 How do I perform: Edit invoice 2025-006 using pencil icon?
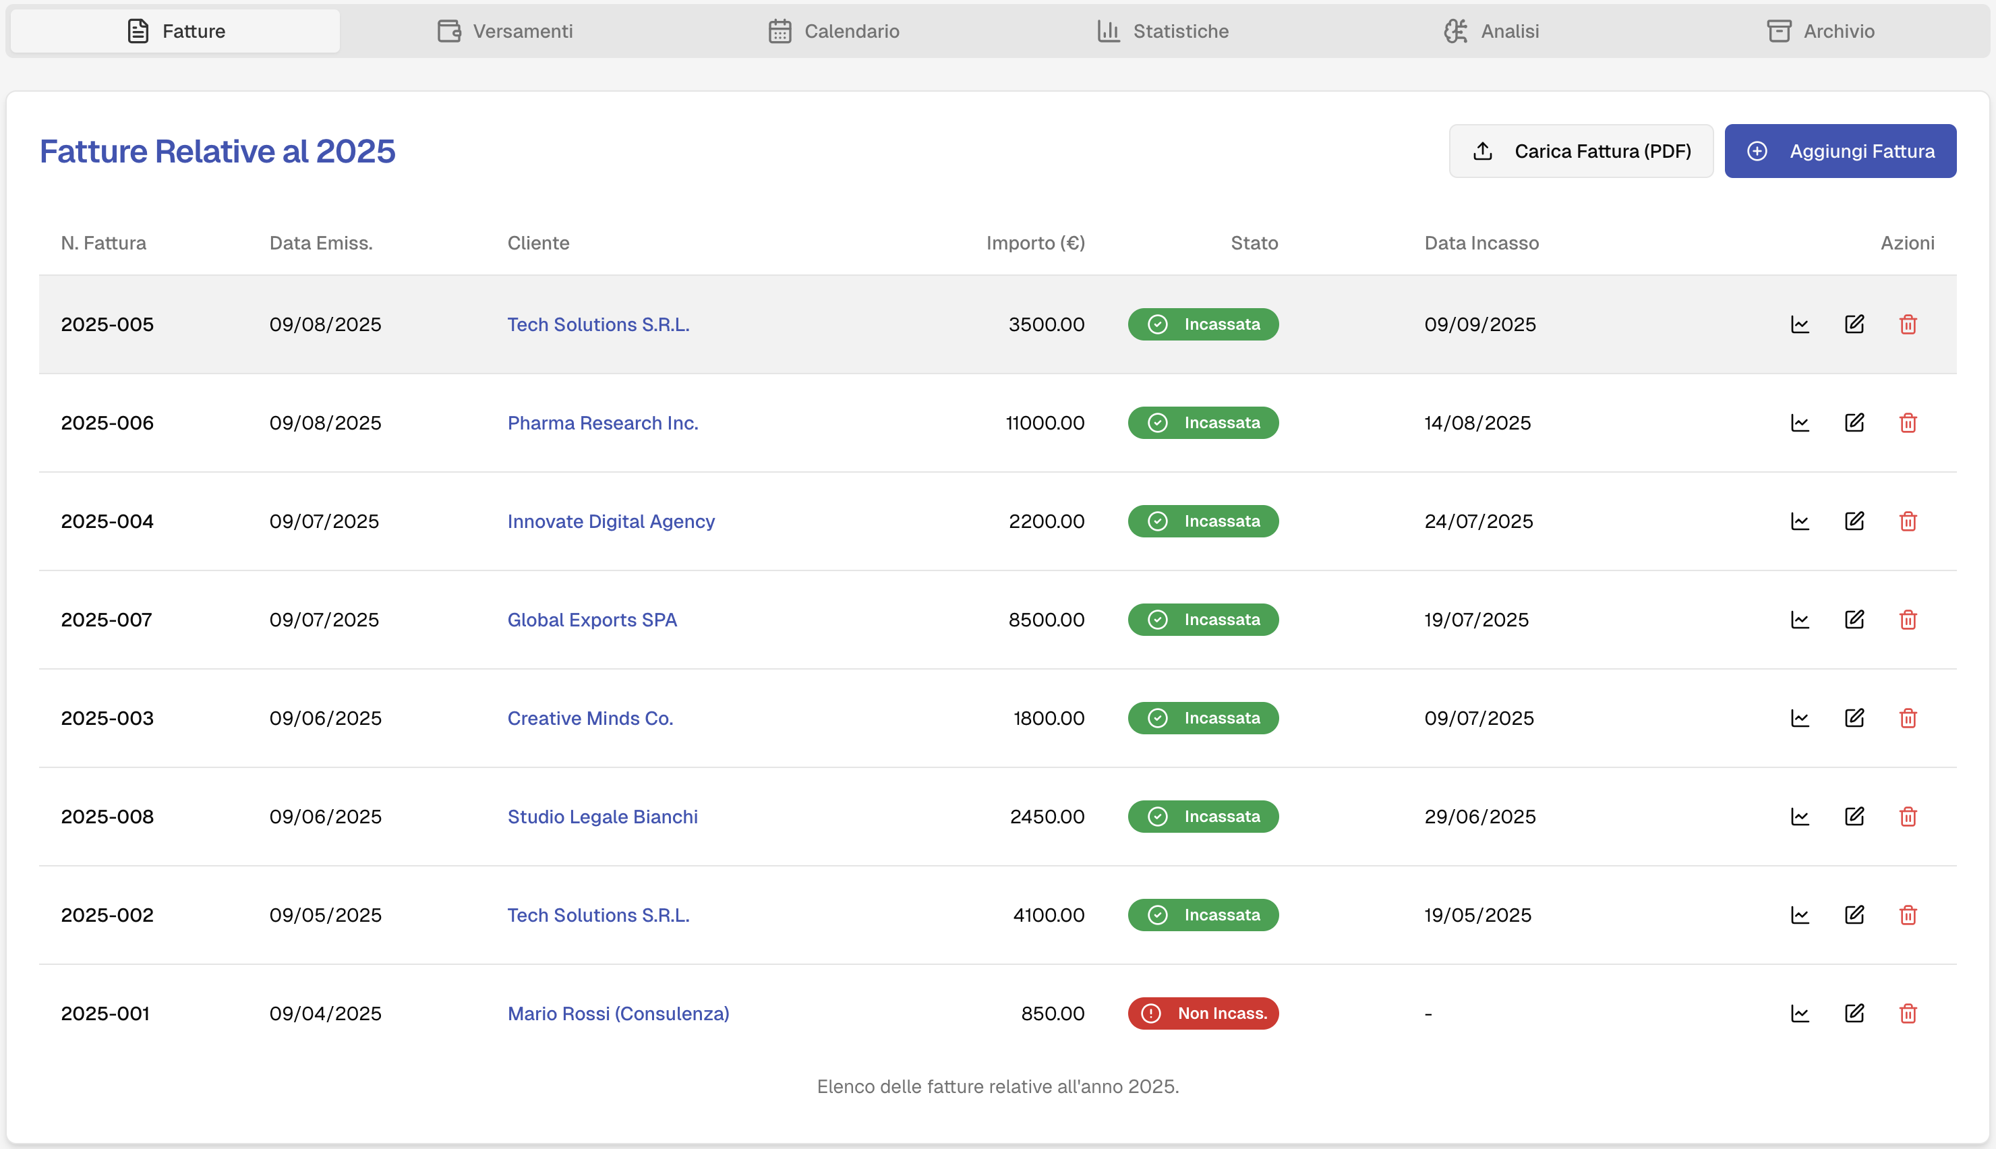[1854, 423]
